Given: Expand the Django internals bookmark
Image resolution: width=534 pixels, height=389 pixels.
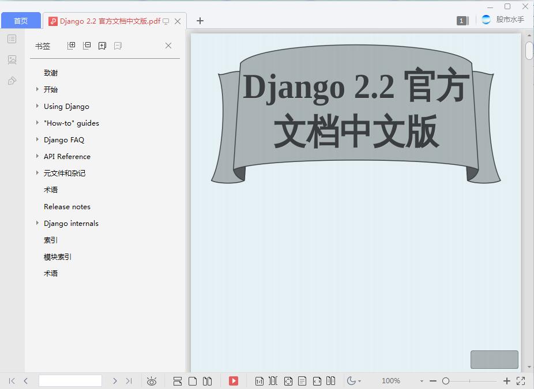Looking at the screenshot, I should (x=37, y=223).
